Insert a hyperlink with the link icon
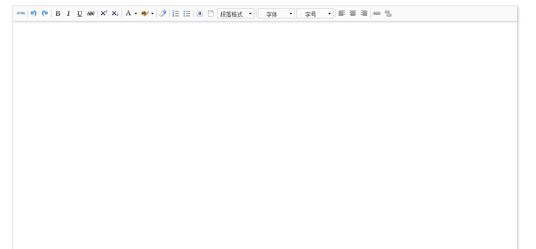Screen dimensions: 536x249 377,13
